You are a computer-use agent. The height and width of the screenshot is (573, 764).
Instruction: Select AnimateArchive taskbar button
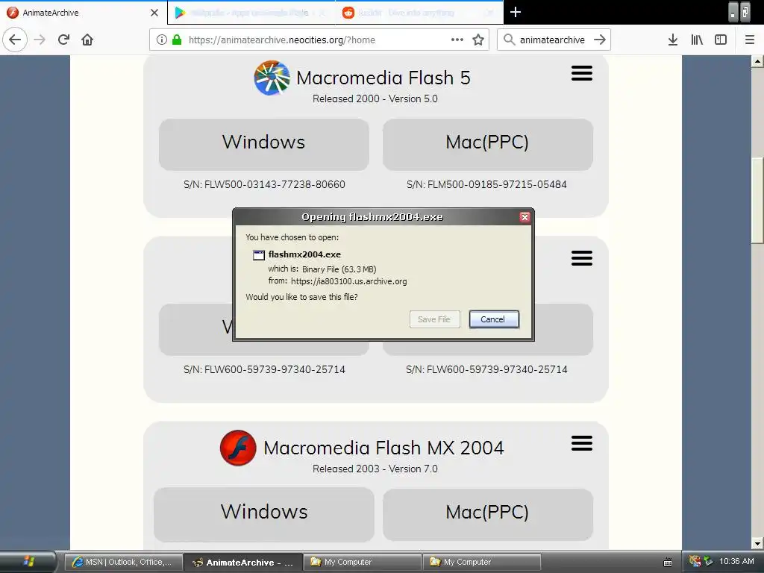[243, 563]
